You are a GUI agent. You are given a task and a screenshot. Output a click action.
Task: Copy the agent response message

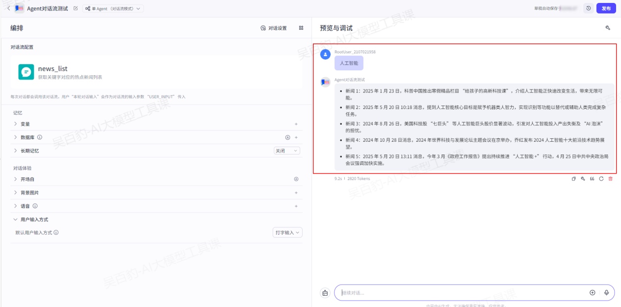[x=574, y=179]
